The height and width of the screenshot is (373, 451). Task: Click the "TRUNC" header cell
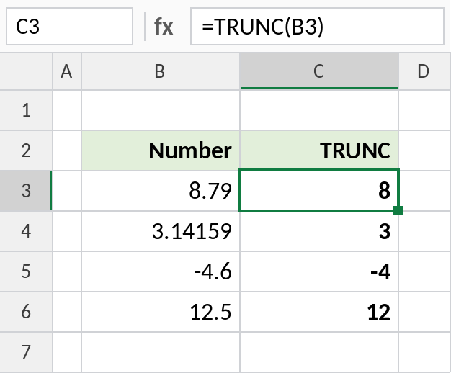point(319,150)
